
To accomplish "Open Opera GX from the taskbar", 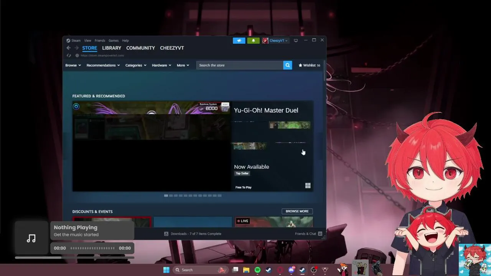I will click(280, 270).
